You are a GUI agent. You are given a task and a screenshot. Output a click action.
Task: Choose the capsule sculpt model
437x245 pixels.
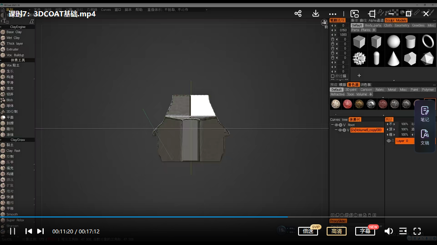376,59
